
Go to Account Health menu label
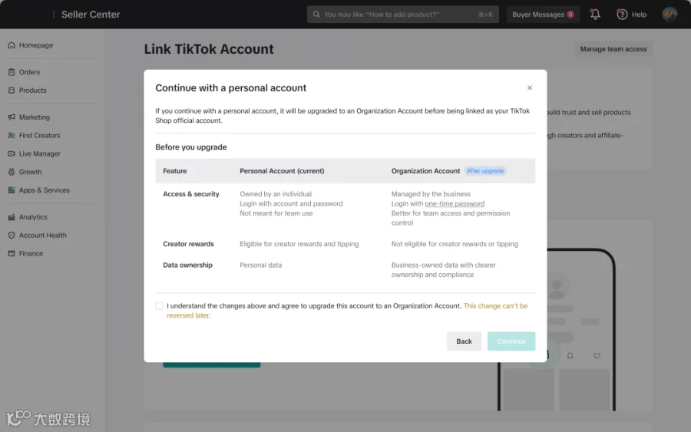tap(43, 235)
